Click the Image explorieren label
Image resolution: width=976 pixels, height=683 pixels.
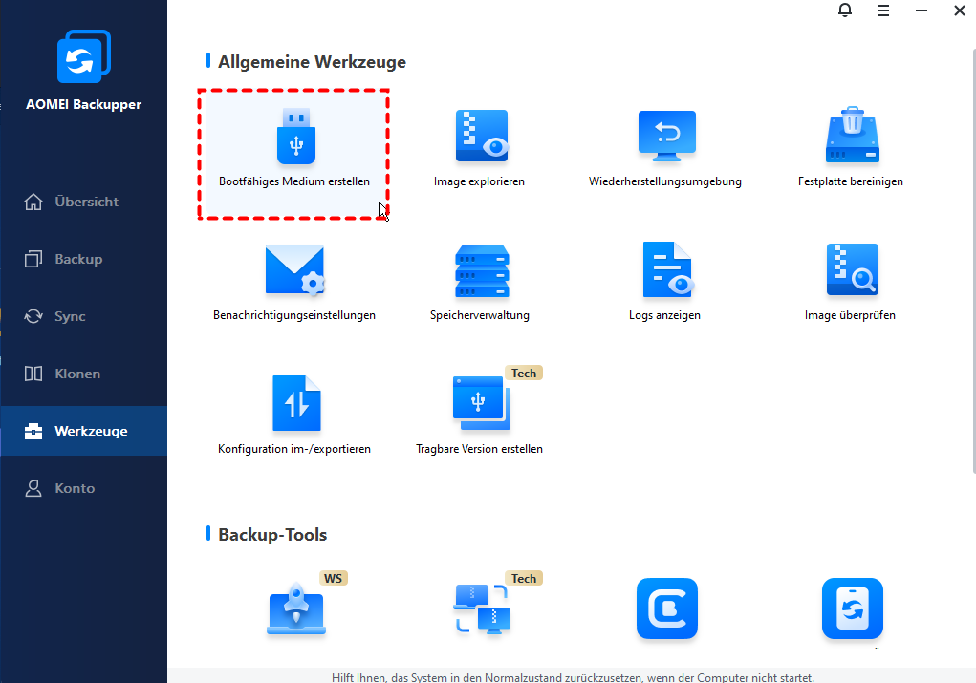(479, 181)
